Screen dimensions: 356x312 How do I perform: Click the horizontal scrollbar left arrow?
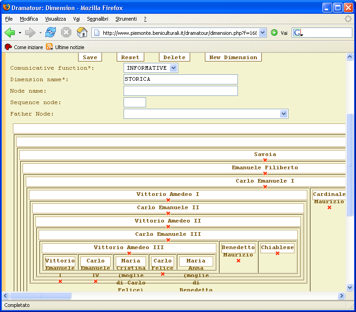6,295
